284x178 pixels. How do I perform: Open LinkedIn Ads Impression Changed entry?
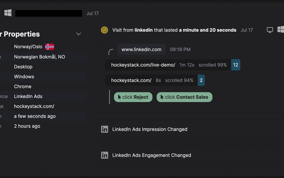[190, 129]
